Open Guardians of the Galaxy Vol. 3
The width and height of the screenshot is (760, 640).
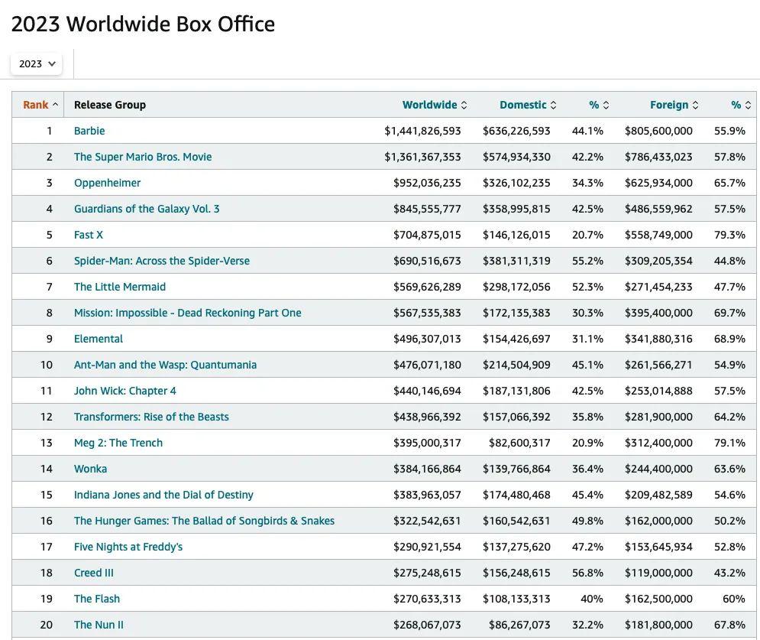[x=147, y=209]
